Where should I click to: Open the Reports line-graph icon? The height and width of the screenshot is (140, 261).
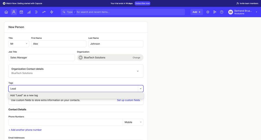pos(44,12)
